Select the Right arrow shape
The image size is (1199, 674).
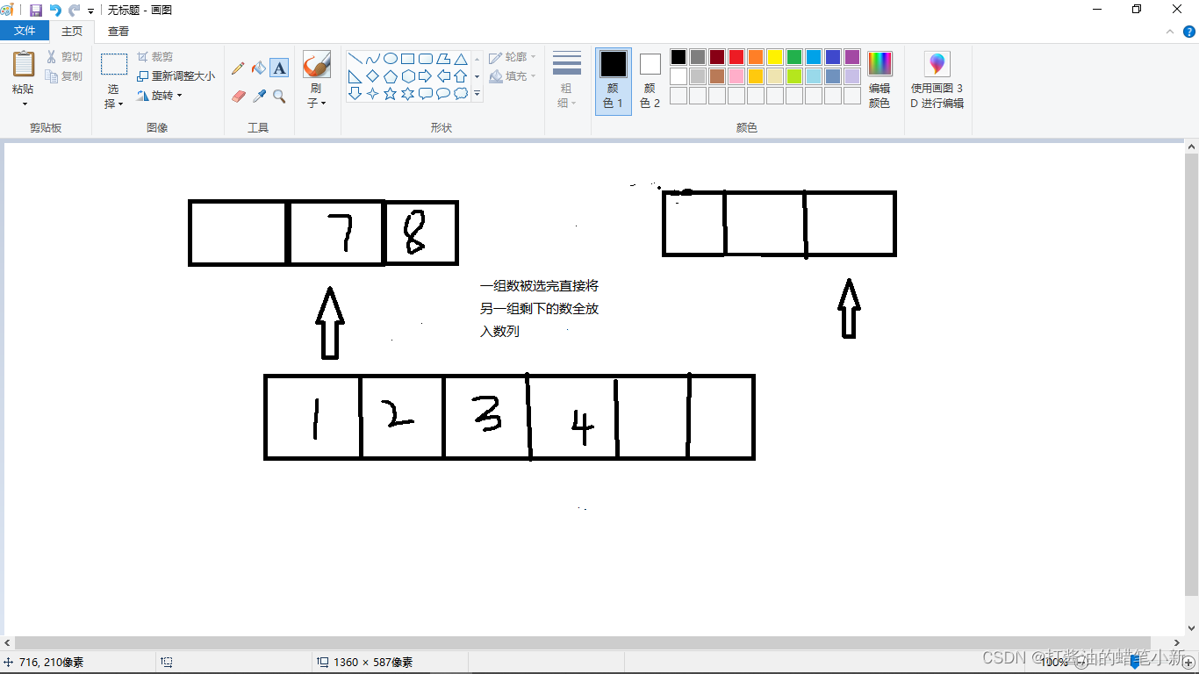click(x=426, y=76)
